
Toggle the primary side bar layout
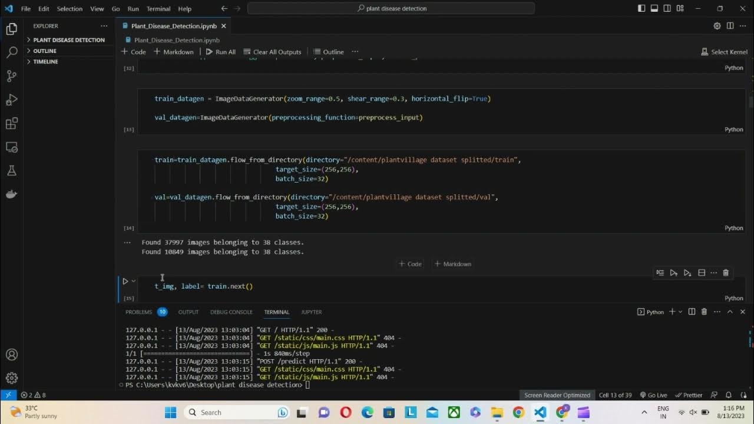pos(641,9)
